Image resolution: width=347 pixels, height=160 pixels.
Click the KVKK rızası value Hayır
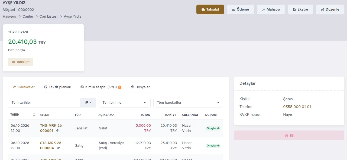(288, 115)
